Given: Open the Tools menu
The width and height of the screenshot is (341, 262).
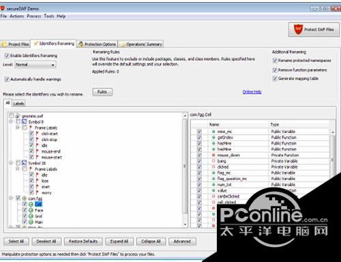Looking at the screenshot, I should [x=49, y=16].
